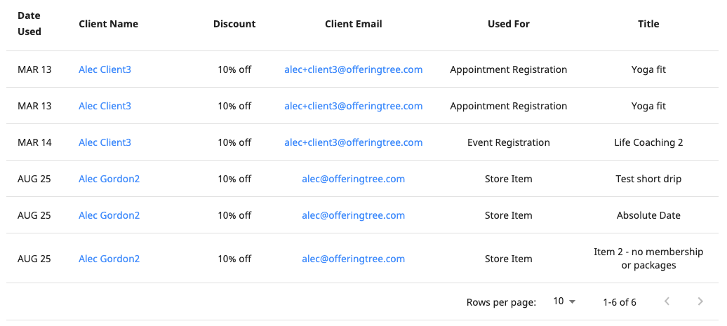Go to the next page arrow
Screen dimensions: 727x326
(x=700, y=301)
